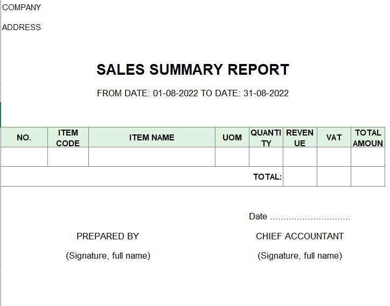
Task: Click the TOTAL AMOUNT column header
Action: [x=368, y=137]
